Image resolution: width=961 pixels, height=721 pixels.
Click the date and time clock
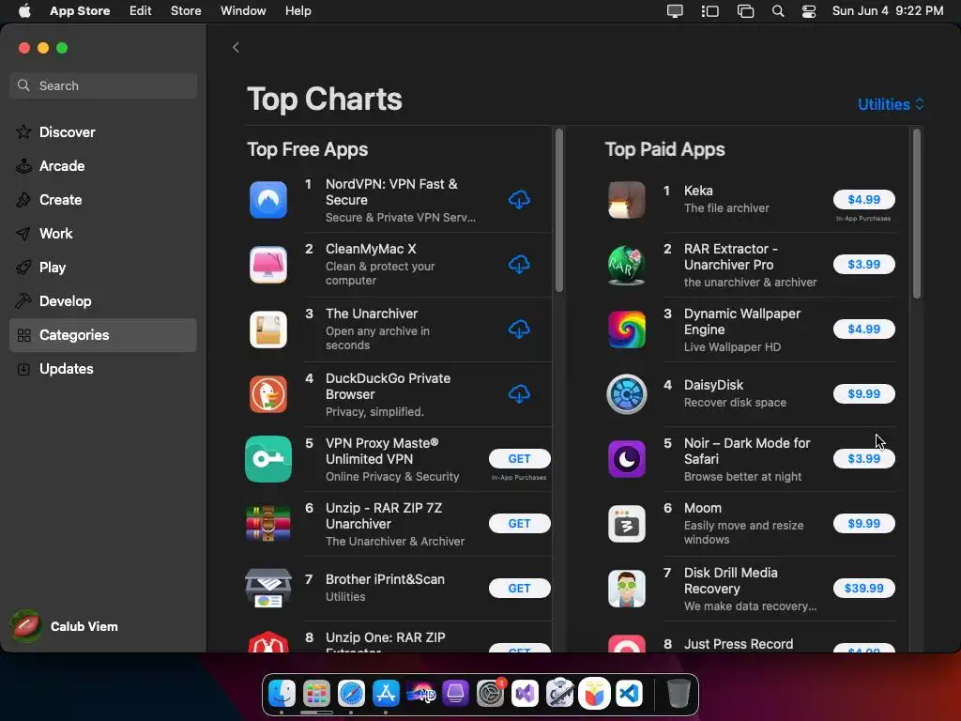[x=888, y=11]
